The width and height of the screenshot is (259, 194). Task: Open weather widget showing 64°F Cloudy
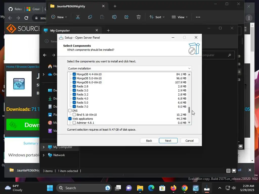tap(14, 188)
